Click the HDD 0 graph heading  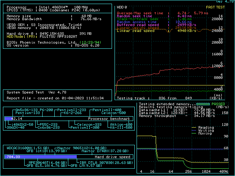122,7
